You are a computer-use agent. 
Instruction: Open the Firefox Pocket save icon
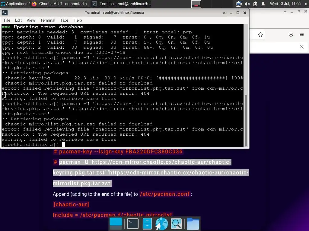[291, 35]
